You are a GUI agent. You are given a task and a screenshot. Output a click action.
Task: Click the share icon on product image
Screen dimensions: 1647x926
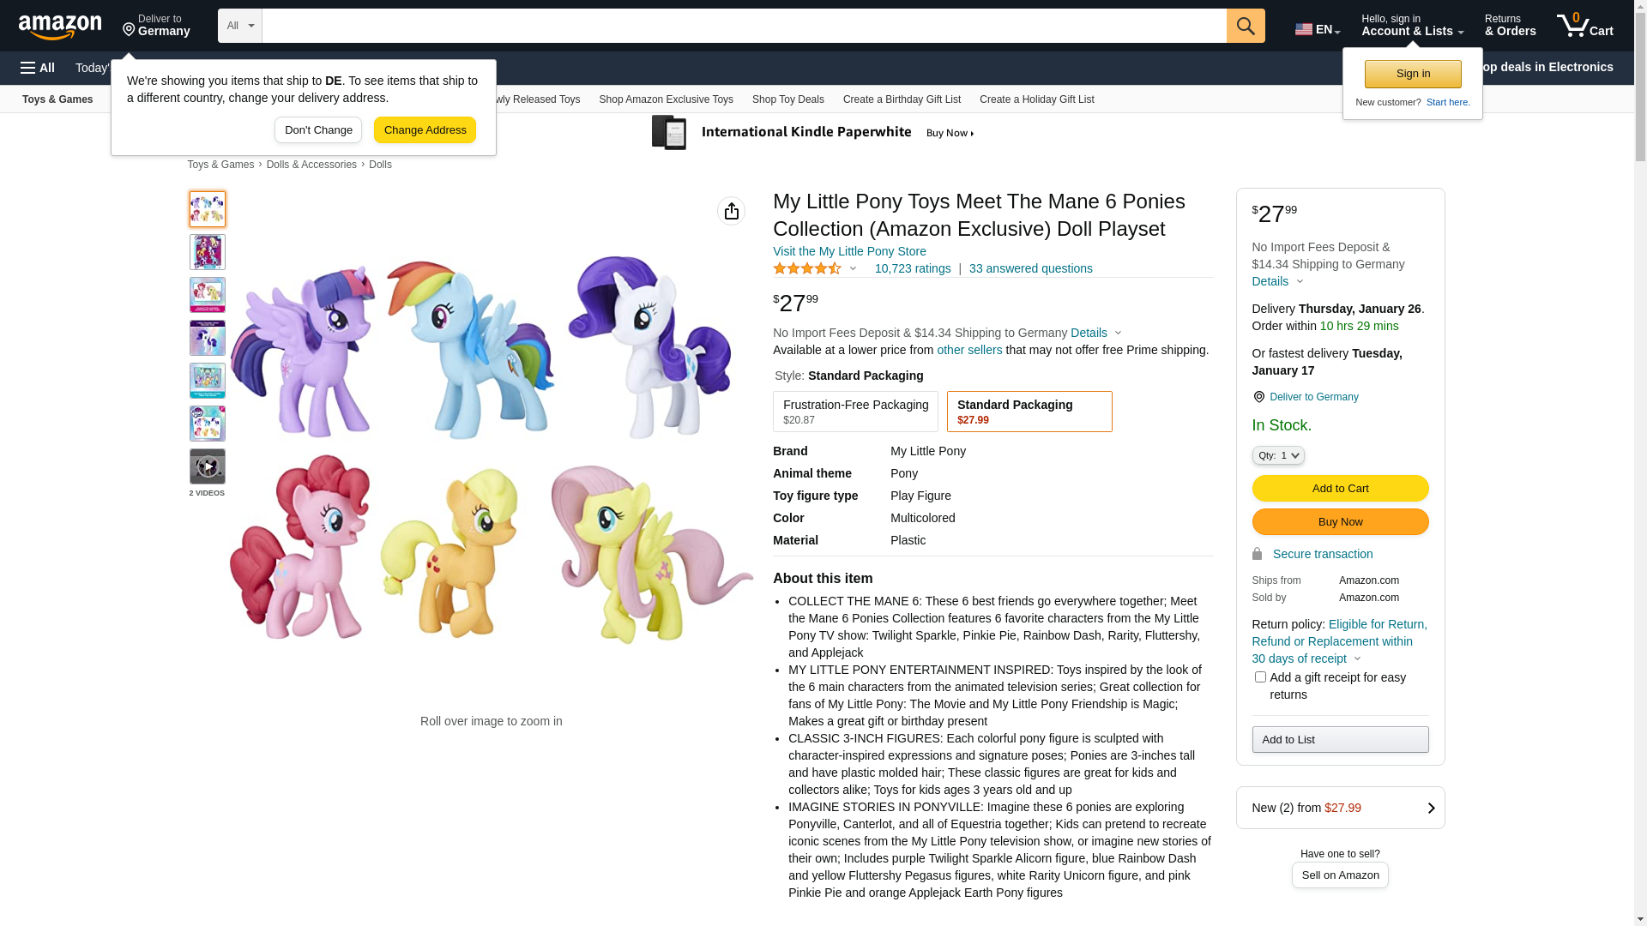tap(731, 211)
